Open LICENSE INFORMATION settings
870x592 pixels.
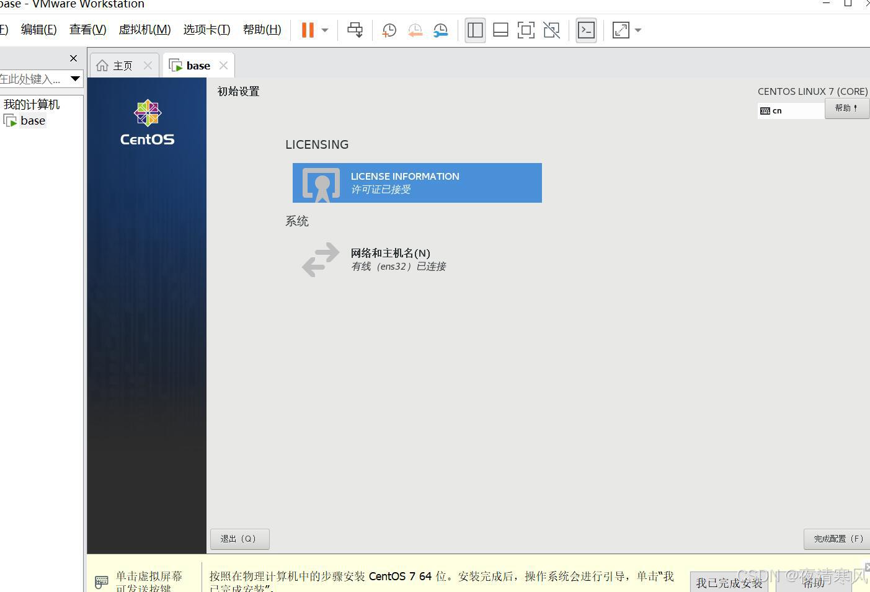(417, 183)
